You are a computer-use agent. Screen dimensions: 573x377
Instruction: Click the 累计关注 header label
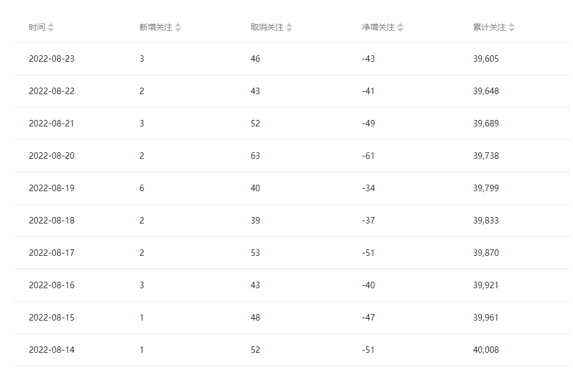(489, 28)
